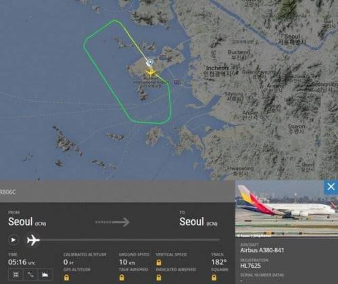Viewport: 338px width, 284px height.
Task: Open the altitude graph icon
Action: pos(45,275)
